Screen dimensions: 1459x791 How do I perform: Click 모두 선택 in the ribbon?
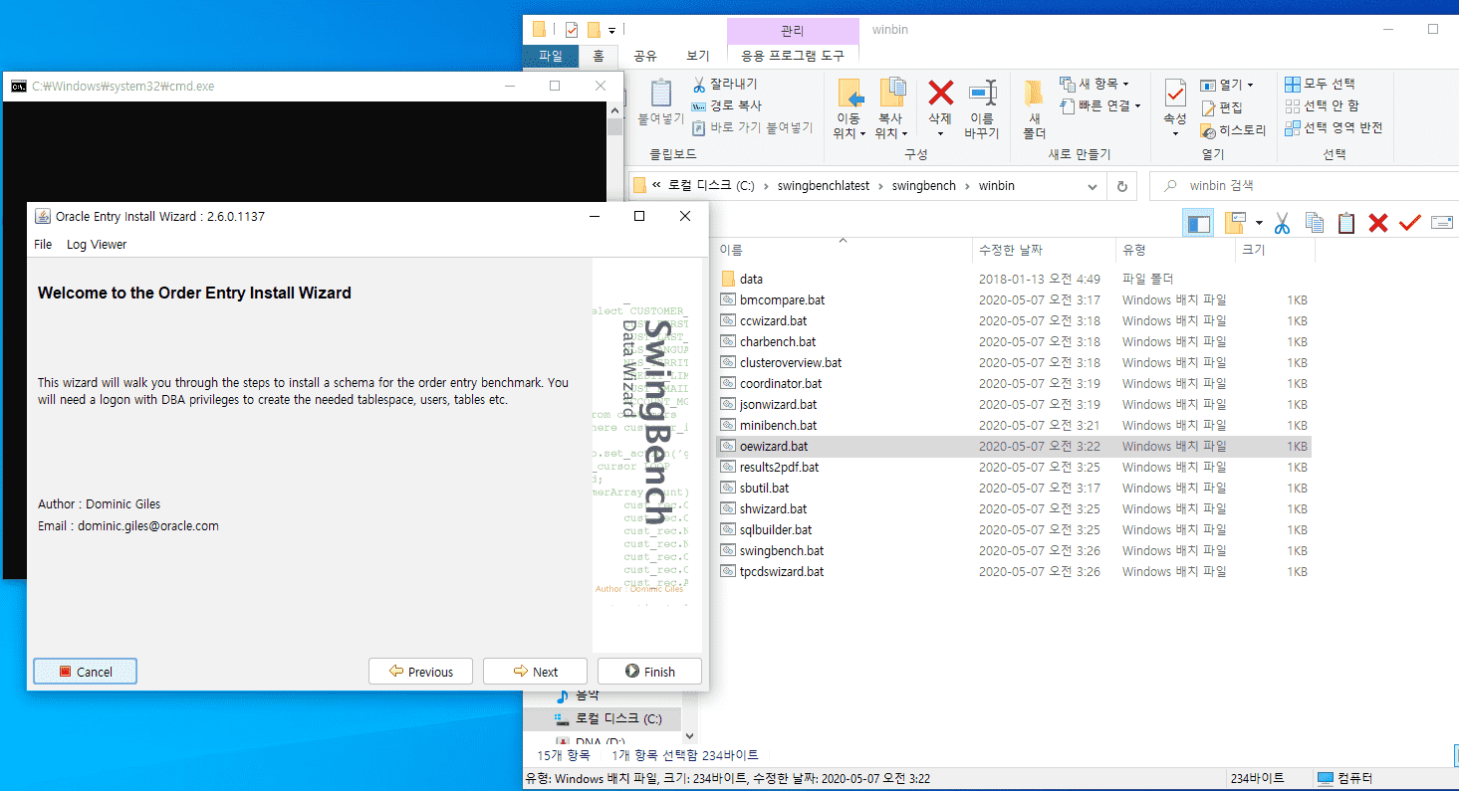[1321, 84]
